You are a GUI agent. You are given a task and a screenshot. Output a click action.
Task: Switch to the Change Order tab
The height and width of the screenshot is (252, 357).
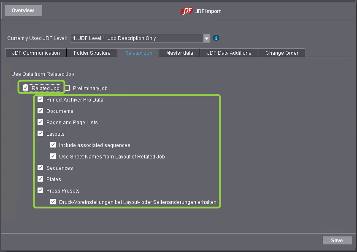pos(281,53)
